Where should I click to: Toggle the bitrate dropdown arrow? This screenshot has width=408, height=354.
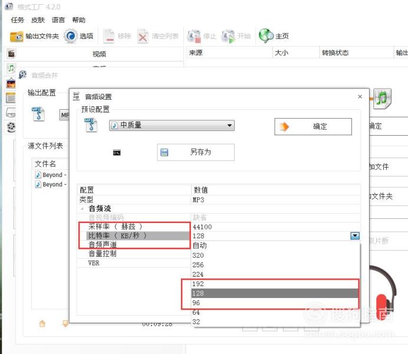[355, 236]
